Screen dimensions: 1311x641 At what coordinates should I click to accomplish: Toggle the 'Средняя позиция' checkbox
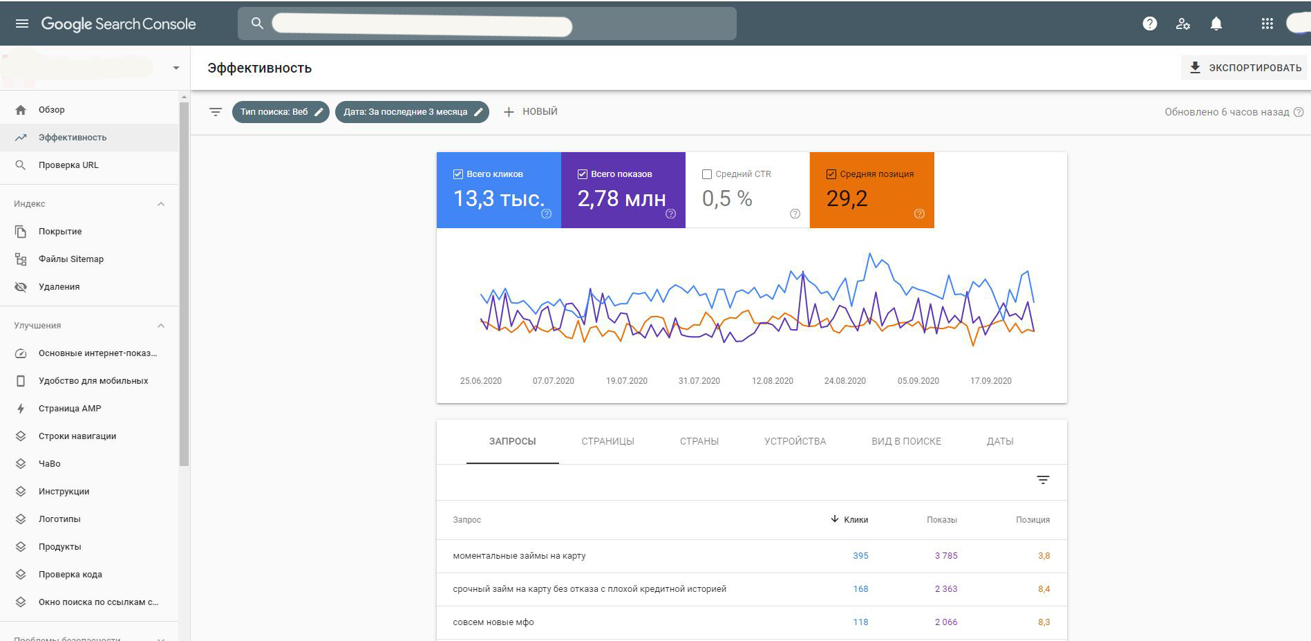point(831,174)
